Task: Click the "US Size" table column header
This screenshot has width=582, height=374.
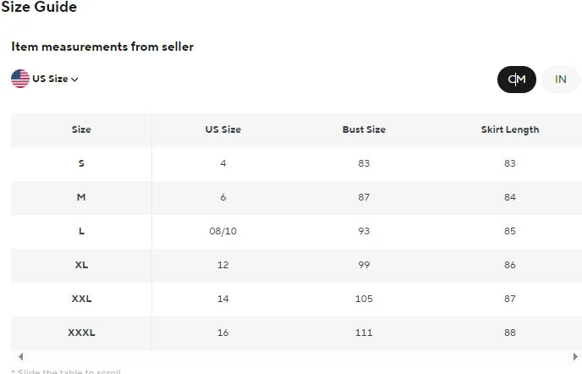Action: 223,129
